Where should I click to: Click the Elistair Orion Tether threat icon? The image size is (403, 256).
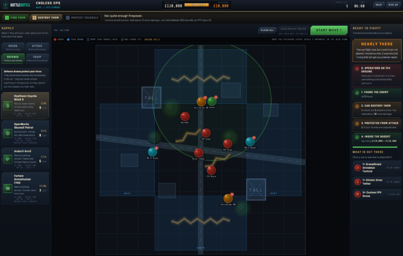click(x=357, y=182)
